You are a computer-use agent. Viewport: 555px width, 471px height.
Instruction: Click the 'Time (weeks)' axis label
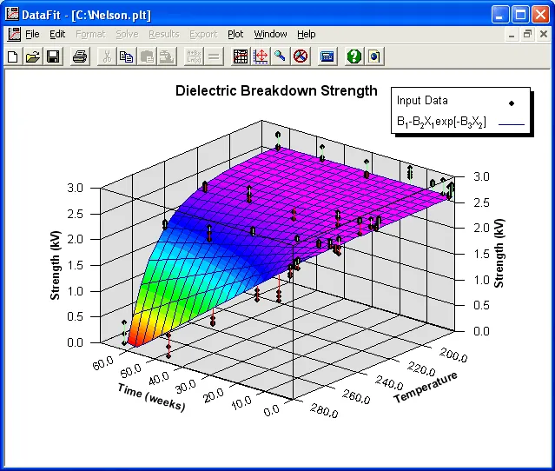point(151,397)
